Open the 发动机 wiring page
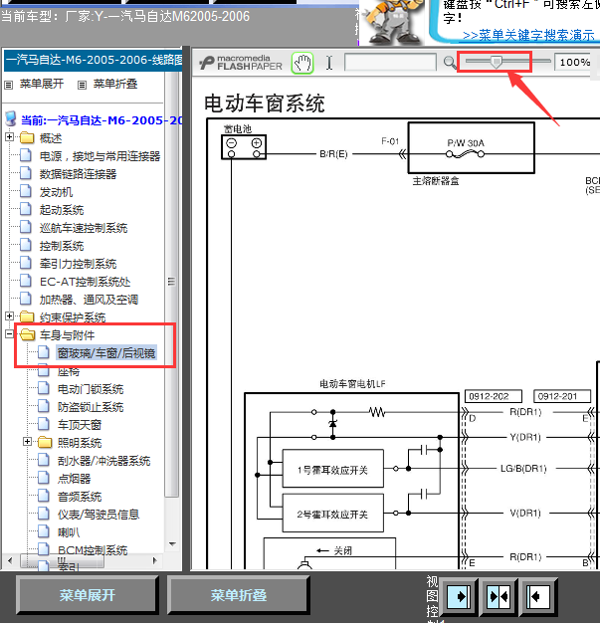Screen dimensions: 600x627 56,192
